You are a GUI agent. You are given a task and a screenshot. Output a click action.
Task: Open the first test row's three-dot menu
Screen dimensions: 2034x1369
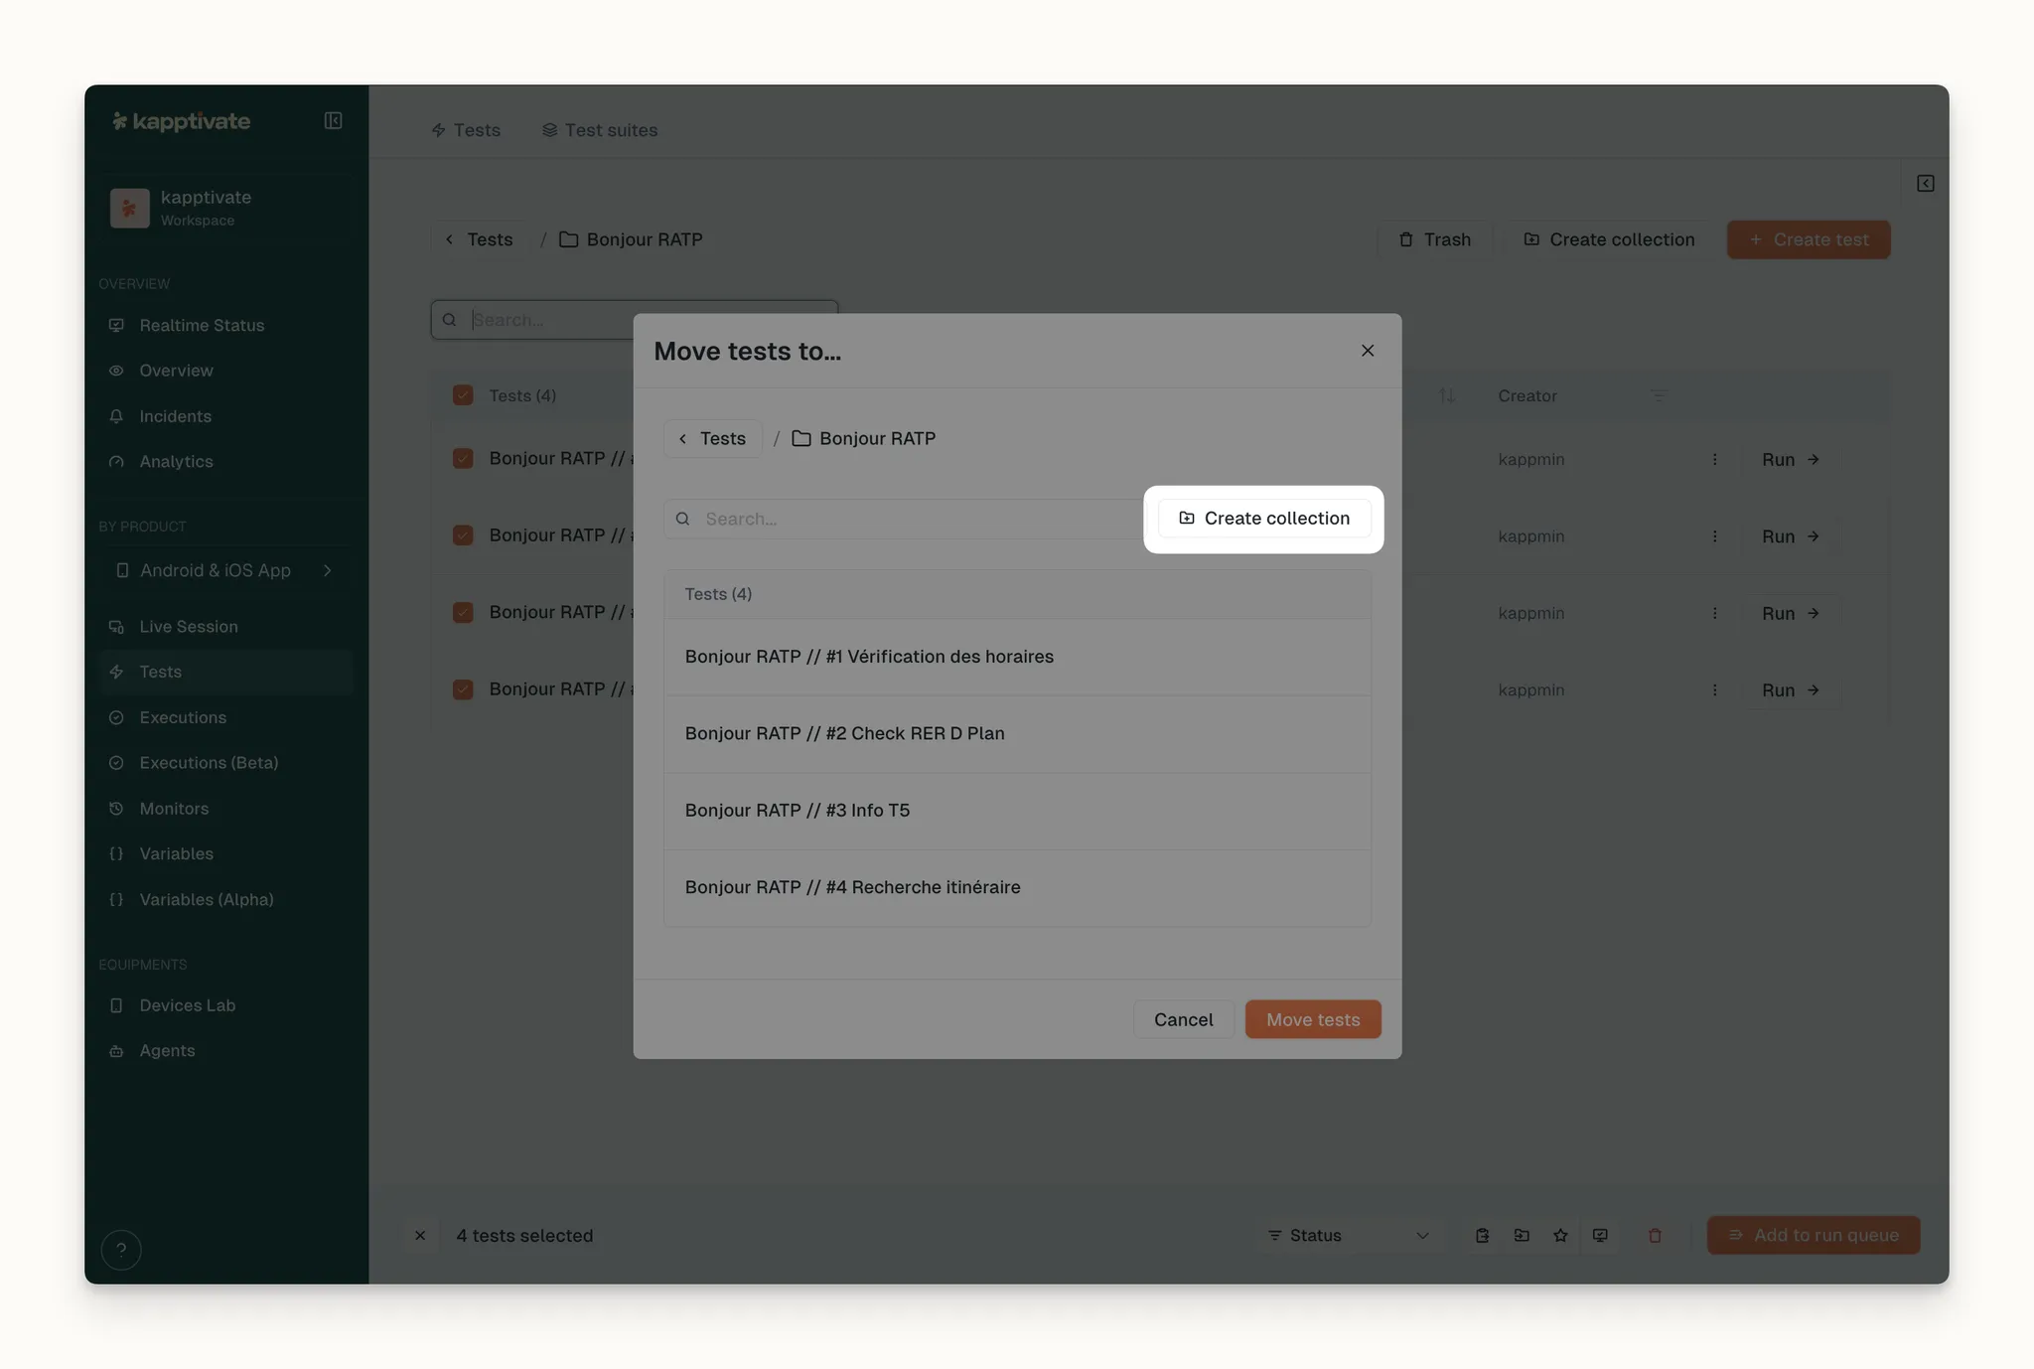(x=1714, y=459)
